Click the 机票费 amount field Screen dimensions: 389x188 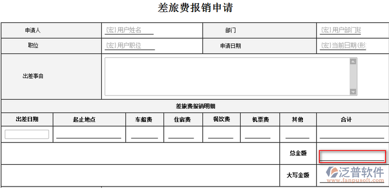(x=258, y=135)
